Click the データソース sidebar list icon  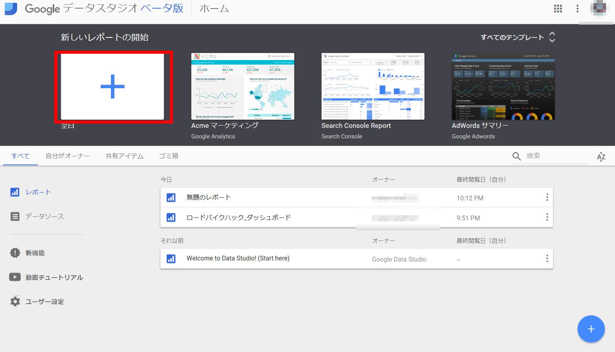[x=15, y=216]
